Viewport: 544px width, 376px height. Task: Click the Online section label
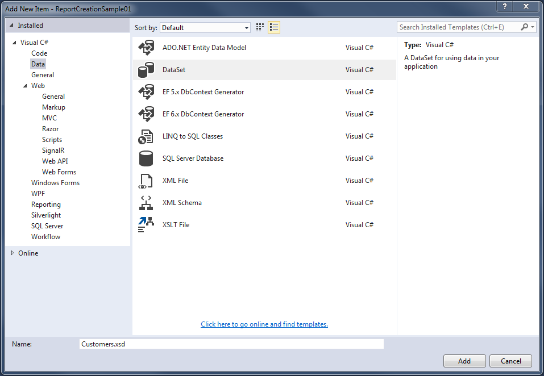coord(28,253)
